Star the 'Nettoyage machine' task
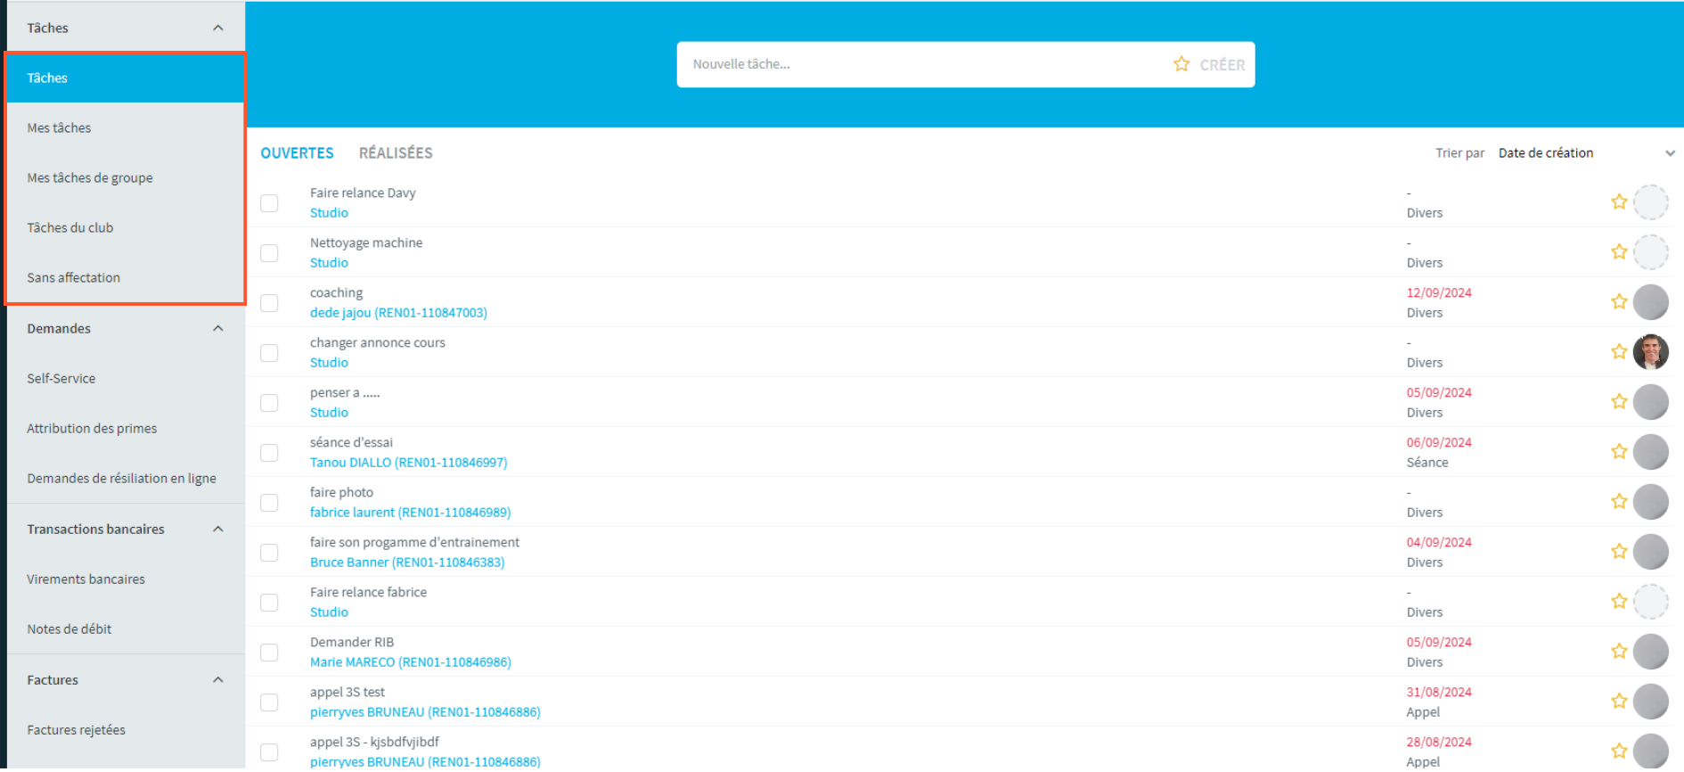Screen dimensions: 1684x772 coord(1619,252)
